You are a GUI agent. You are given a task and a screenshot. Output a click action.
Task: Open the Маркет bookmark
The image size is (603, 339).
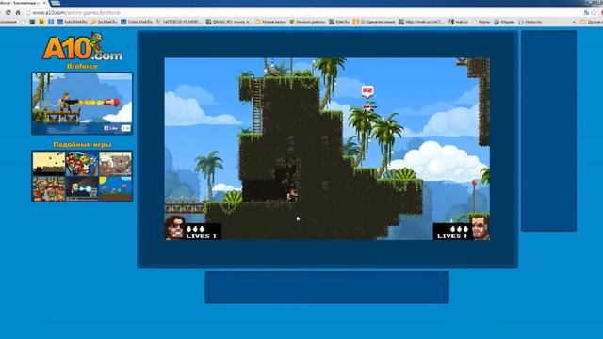click(x=504, y=22)
